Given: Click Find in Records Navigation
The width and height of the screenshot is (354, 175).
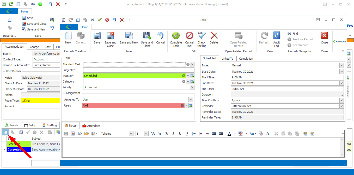Looking at the screenshot, I should pos(293,34).
